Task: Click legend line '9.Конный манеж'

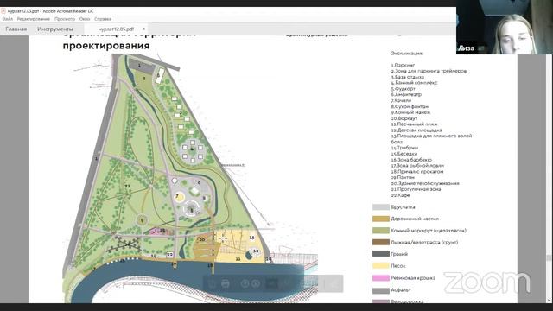Action: coord(410,112)
